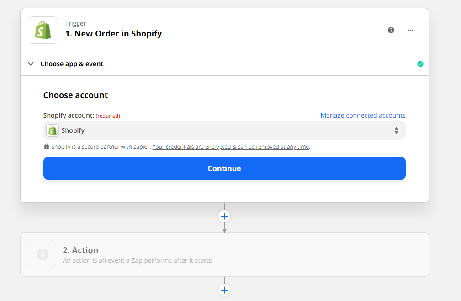The image size is (461, 301).
Task: Click the 1. New Order in Shopify title
Action: click(113, 34)
